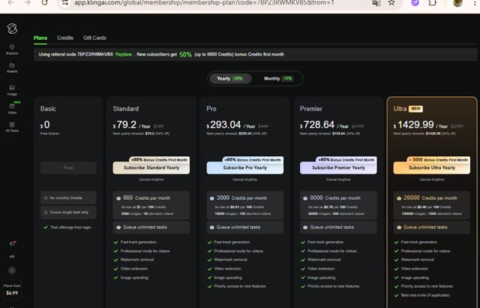Click Premier Priority access to new features

pyautogui.click(x=333, y=286)
